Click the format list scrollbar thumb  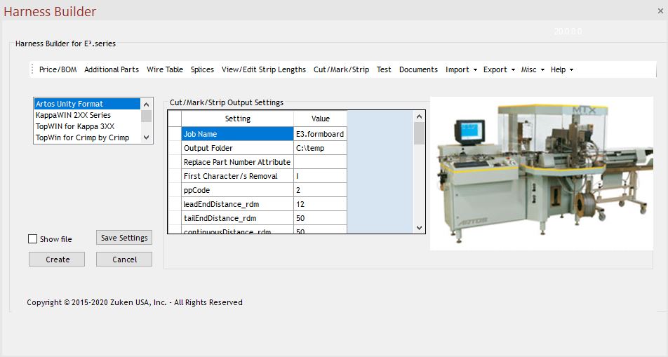pyautogui.click(x=147, y=116)
